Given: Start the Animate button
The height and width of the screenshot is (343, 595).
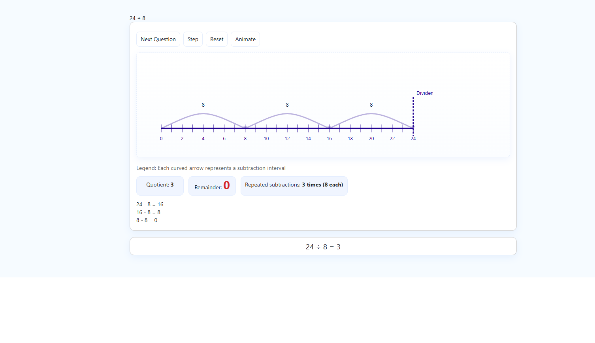Looking at the screenshot, I should [245, 39].
